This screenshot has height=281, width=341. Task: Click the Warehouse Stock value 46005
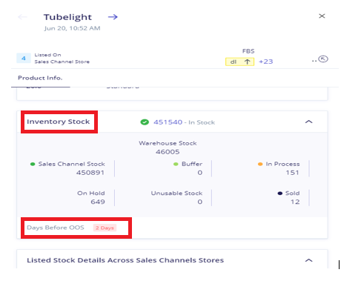tap(168, 152)
